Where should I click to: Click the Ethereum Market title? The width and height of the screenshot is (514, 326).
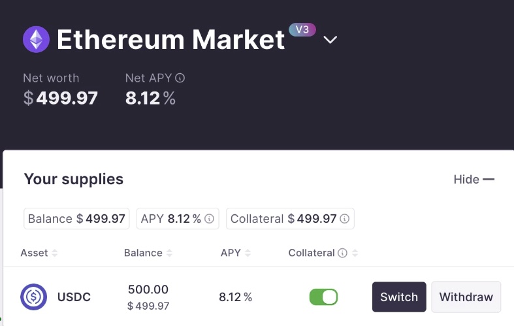tap(170, 39)
